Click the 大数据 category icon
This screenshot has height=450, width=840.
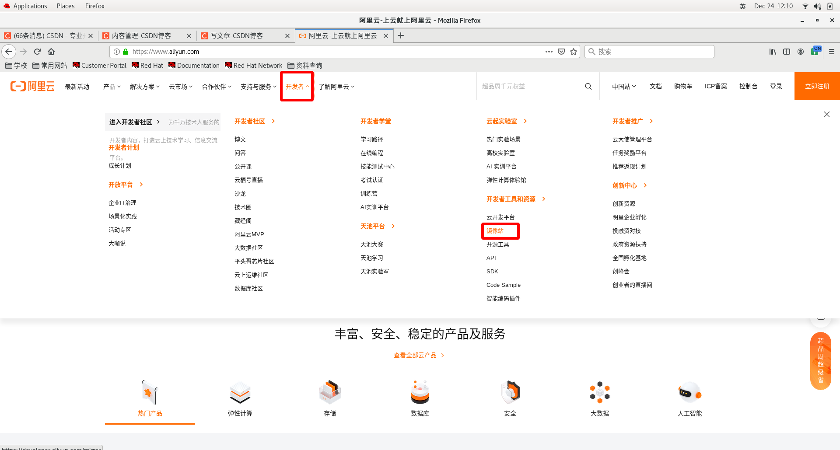click(599, 392)
